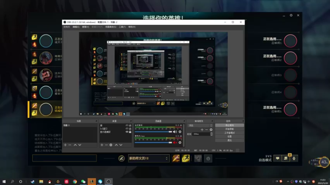Open OBS Studio from Windows taskbar
This screenshot has width=330, height=185.
click(x=108, y=181)
